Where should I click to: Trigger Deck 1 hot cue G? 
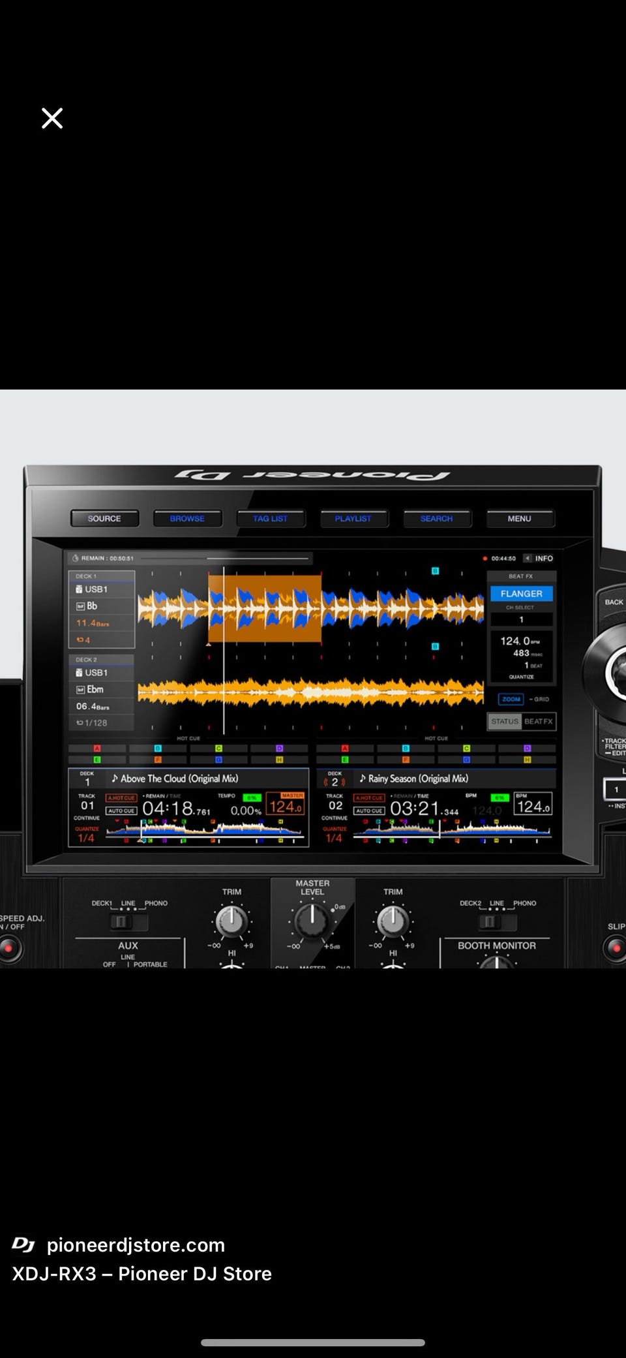[218, 760]
